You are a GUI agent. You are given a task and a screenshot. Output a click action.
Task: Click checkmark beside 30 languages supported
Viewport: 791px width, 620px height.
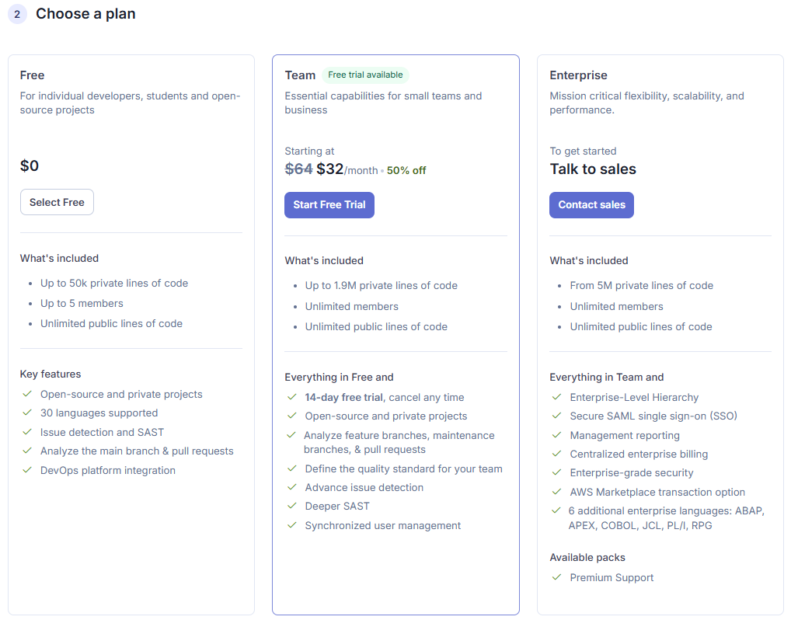coord(27,413)
